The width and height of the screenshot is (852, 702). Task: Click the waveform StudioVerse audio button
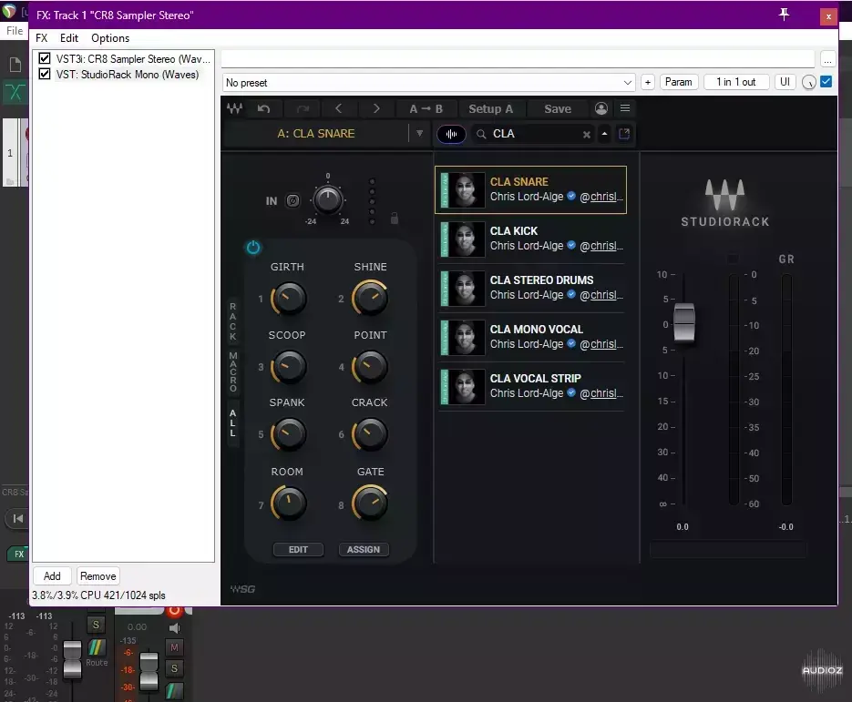[451, 134]
